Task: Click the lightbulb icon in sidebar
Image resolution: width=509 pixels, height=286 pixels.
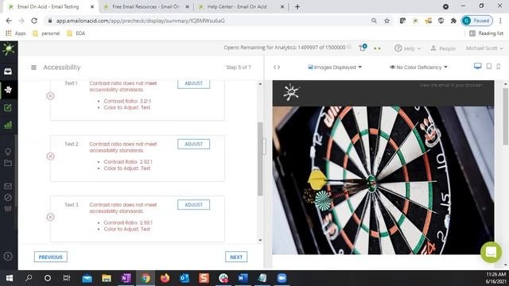Action: tap(8, 152)
